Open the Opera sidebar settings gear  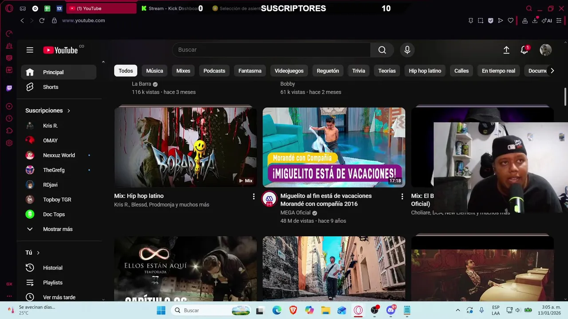[x=9, y=143]
